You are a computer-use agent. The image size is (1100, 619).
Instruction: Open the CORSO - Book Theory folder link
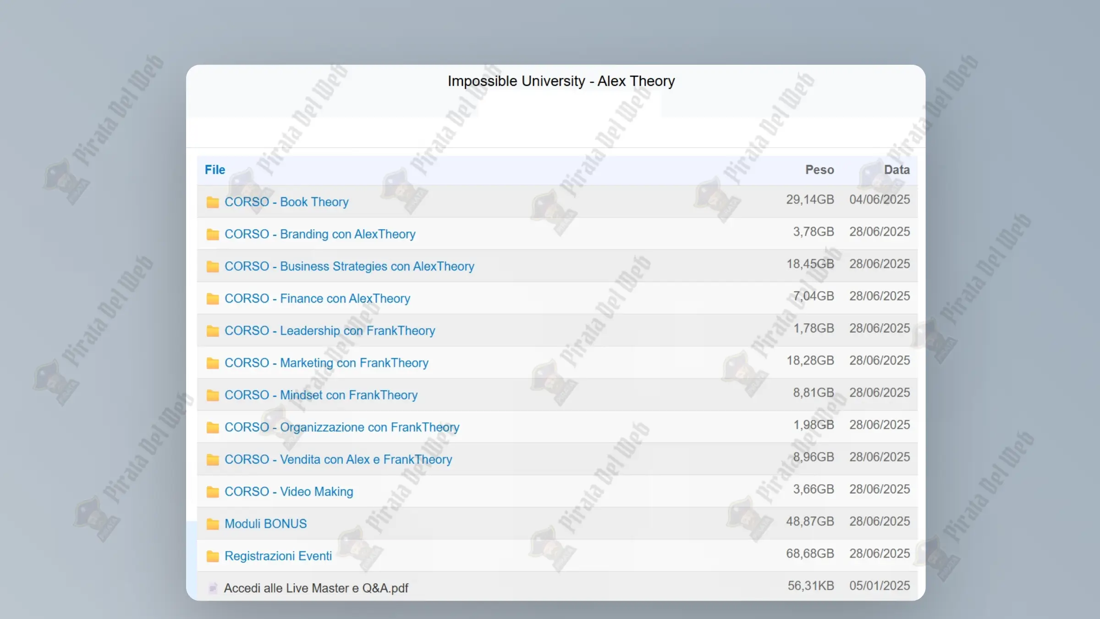286,202
